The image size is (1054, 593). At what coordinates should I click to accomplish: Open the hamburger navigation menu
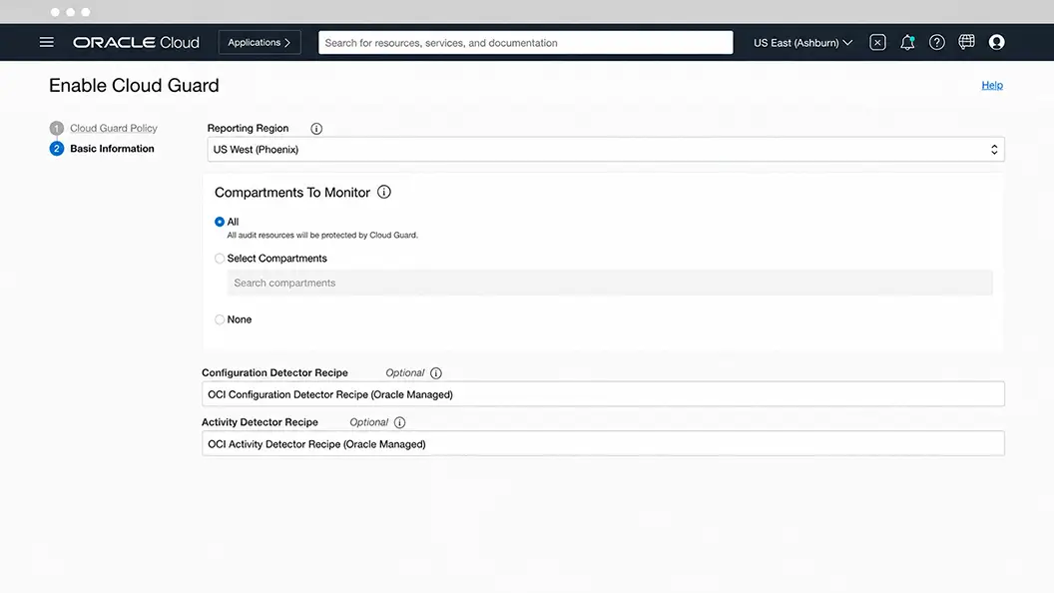(46, 42)
